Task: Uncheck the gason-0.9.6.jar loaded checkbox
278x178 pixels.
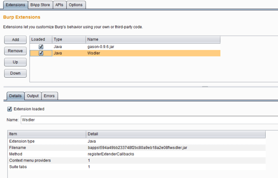Action: pyautogui.click(x=41, y=47)
